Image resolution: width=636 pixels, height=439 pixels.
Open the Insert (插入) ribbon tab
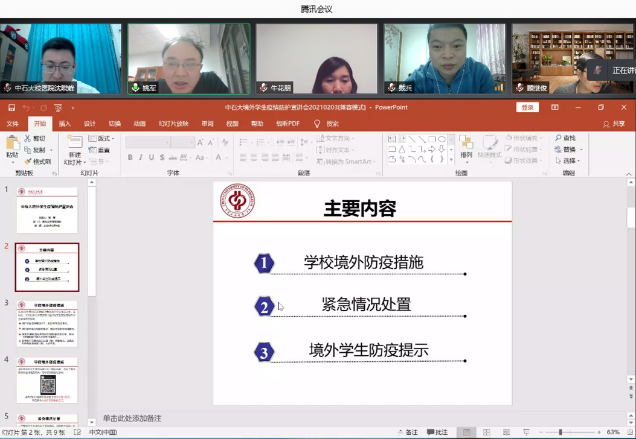pyautogui.click(x=65, y=124)
